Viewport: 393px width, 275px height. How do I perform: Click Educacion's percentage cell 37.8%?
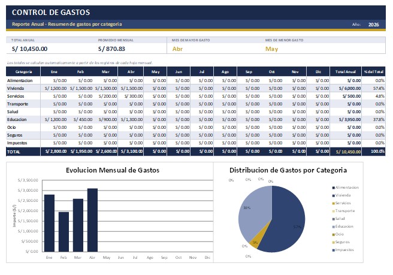(379, 119)
